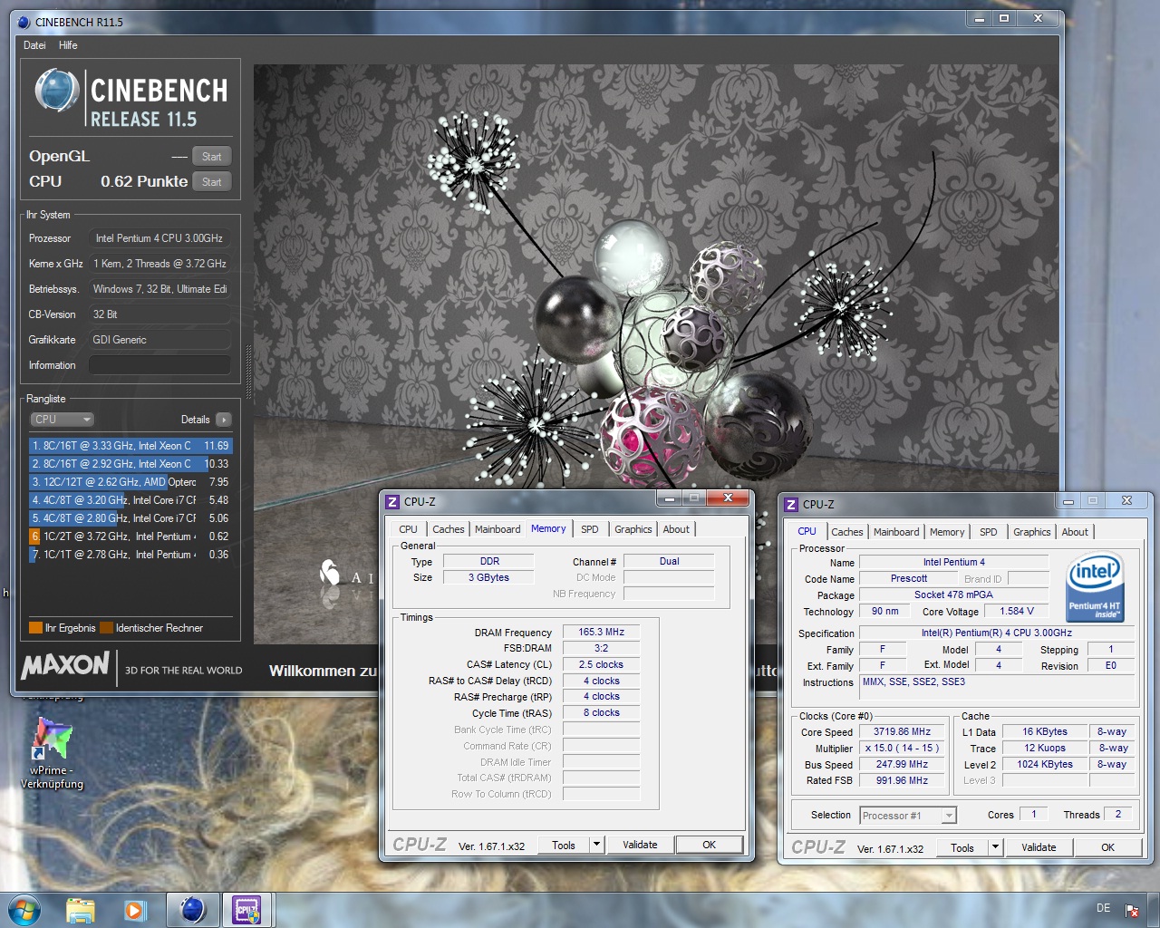Switch to SPD tab in left CPU-Z window
Viewport: 1160px width, 928px height.
pyautogui.click(x=590, y=529)
